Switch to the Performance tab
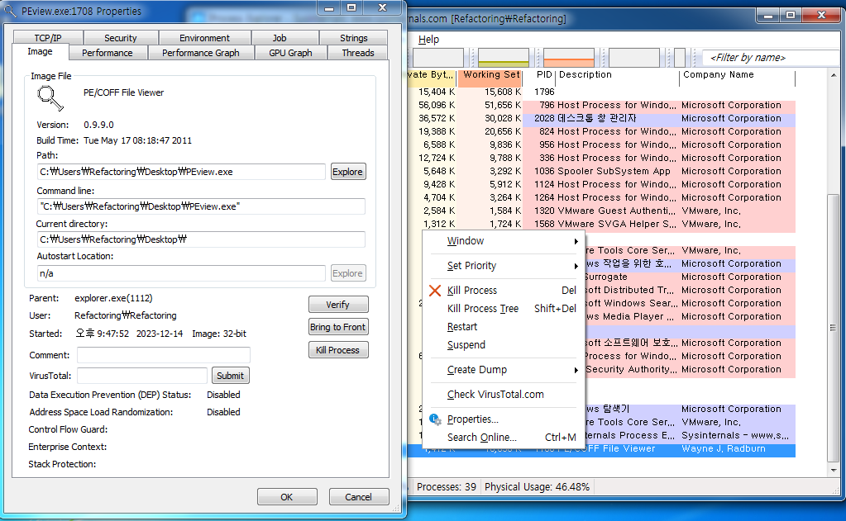The height and width of the screenshot is (521, 846). 108,53
